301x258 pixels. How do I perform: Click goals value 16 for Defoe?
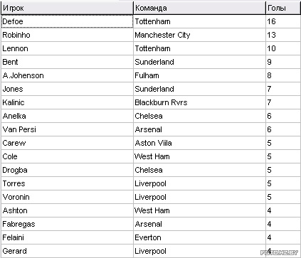(x=283, y=21)
